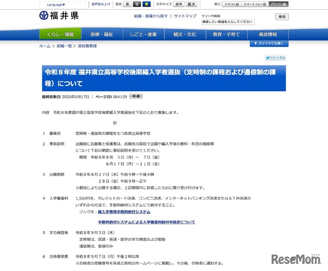Focus the site search input field
The image size is (328, 271).
pos(228,22)
